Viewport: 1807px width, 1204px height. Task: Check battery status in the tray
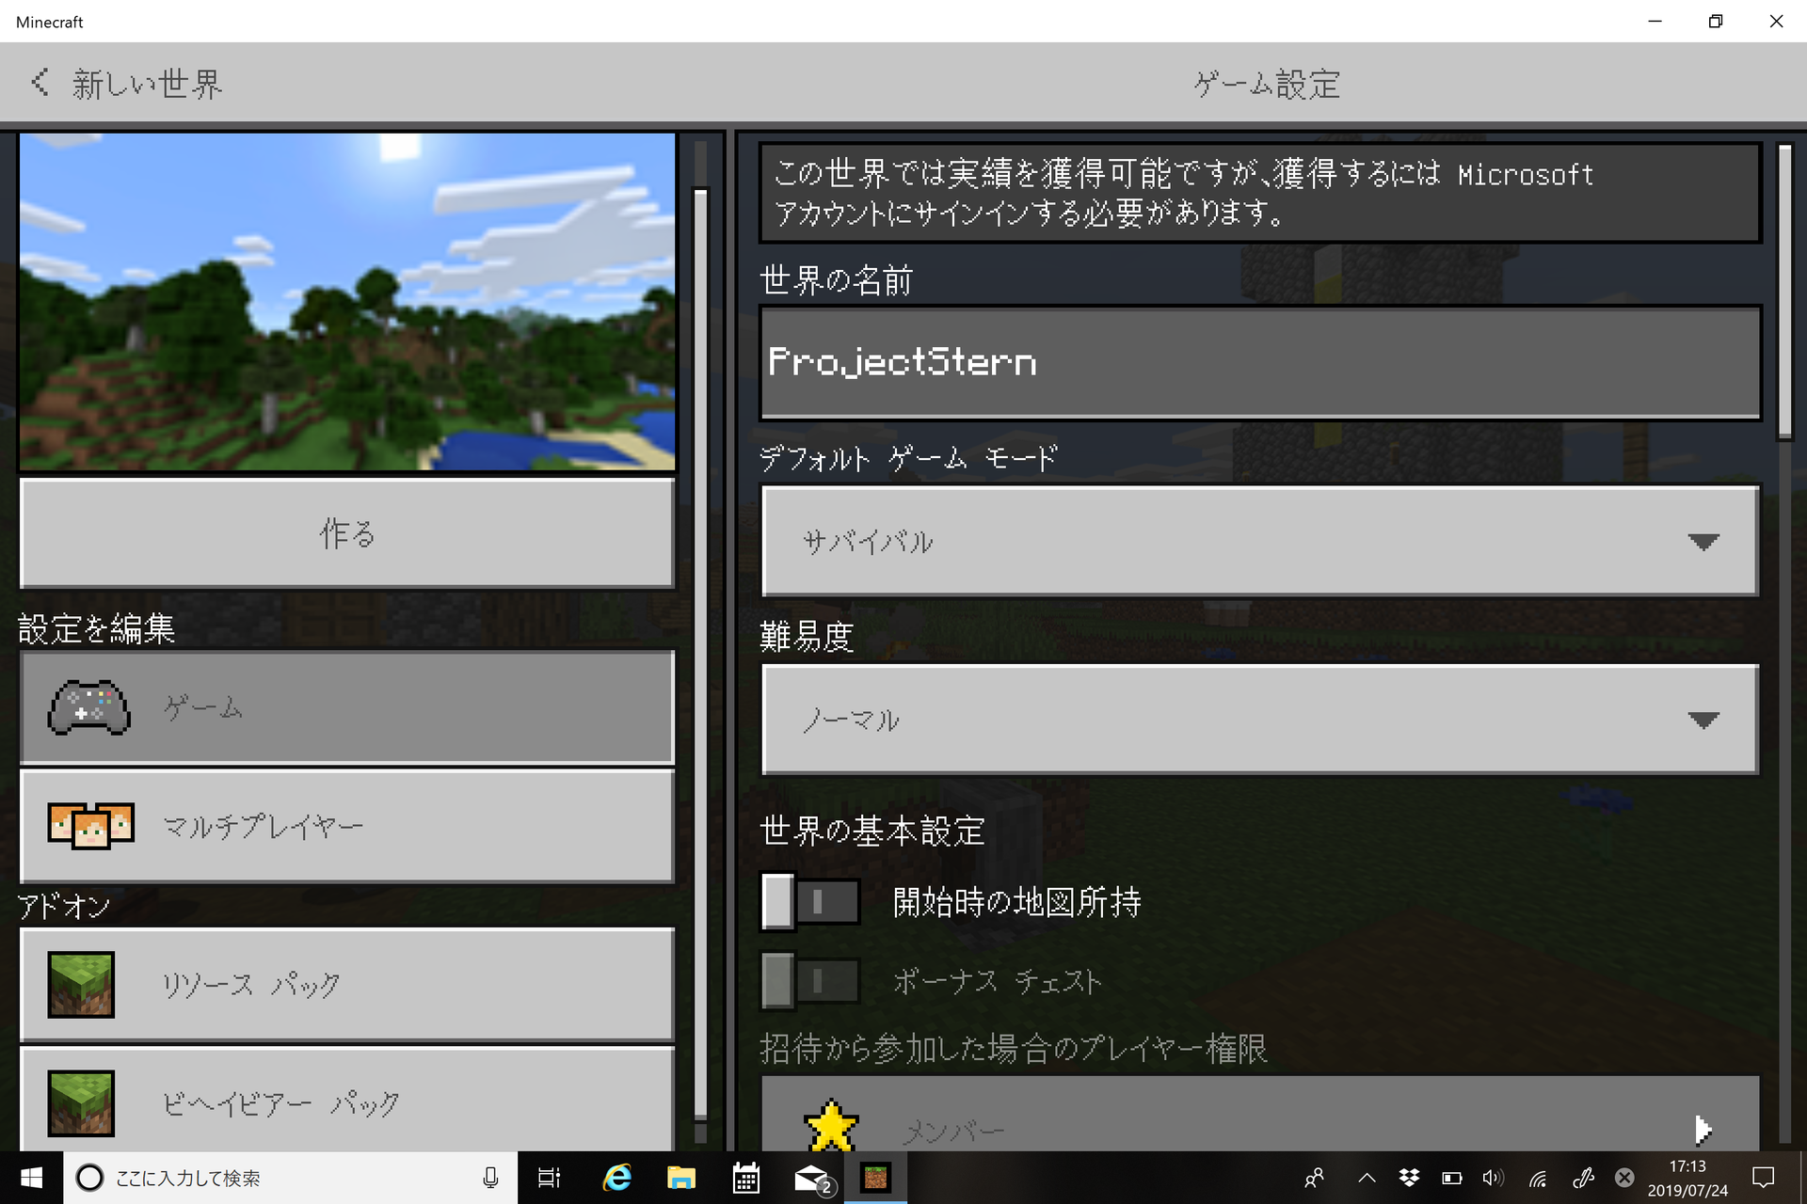pos(1452,1178)
